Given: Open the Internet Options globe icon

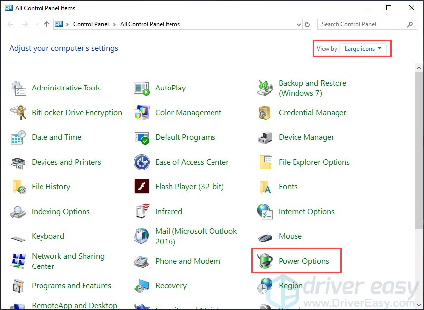Looking at the screenshot, I should [x=265, y=212].
